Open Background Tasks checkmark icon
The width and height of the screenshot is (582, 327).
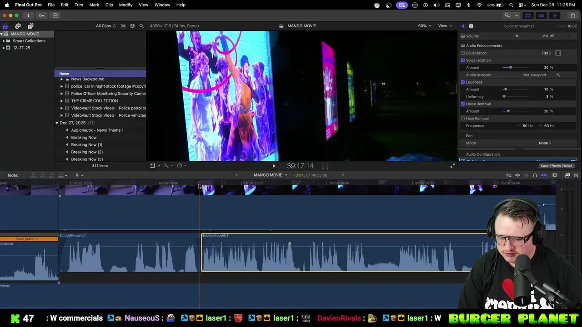55,15
